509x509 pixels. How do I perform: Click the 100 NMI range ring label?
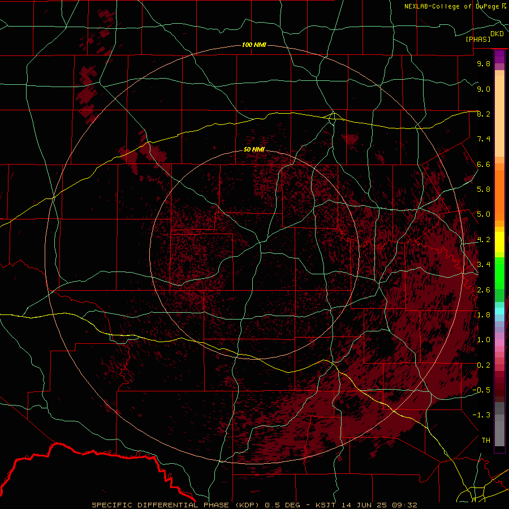point(254,45)
